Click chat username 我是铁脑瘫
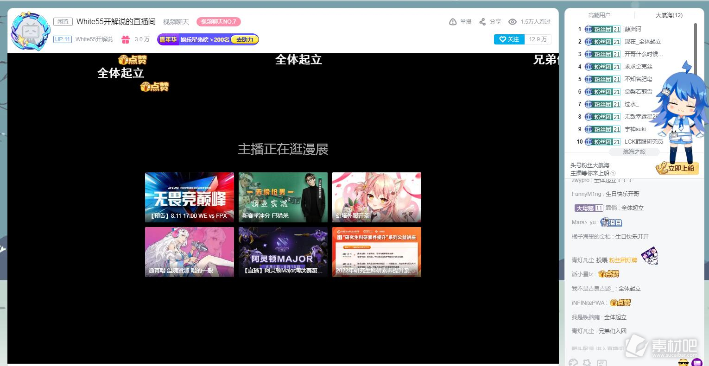 pyautogui.click(x=586, y=317)
